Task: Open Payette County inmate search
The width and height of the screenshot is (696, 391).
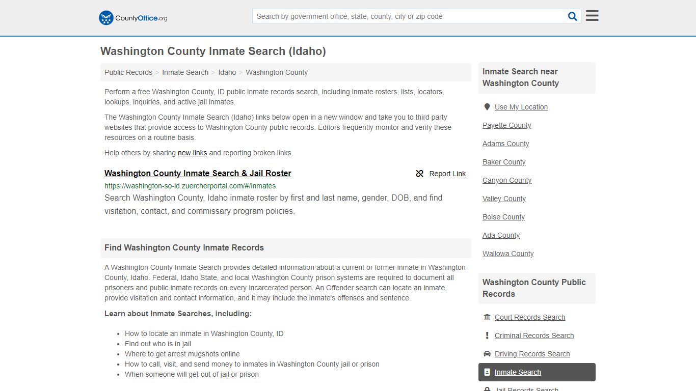Action: pos(506,125)
